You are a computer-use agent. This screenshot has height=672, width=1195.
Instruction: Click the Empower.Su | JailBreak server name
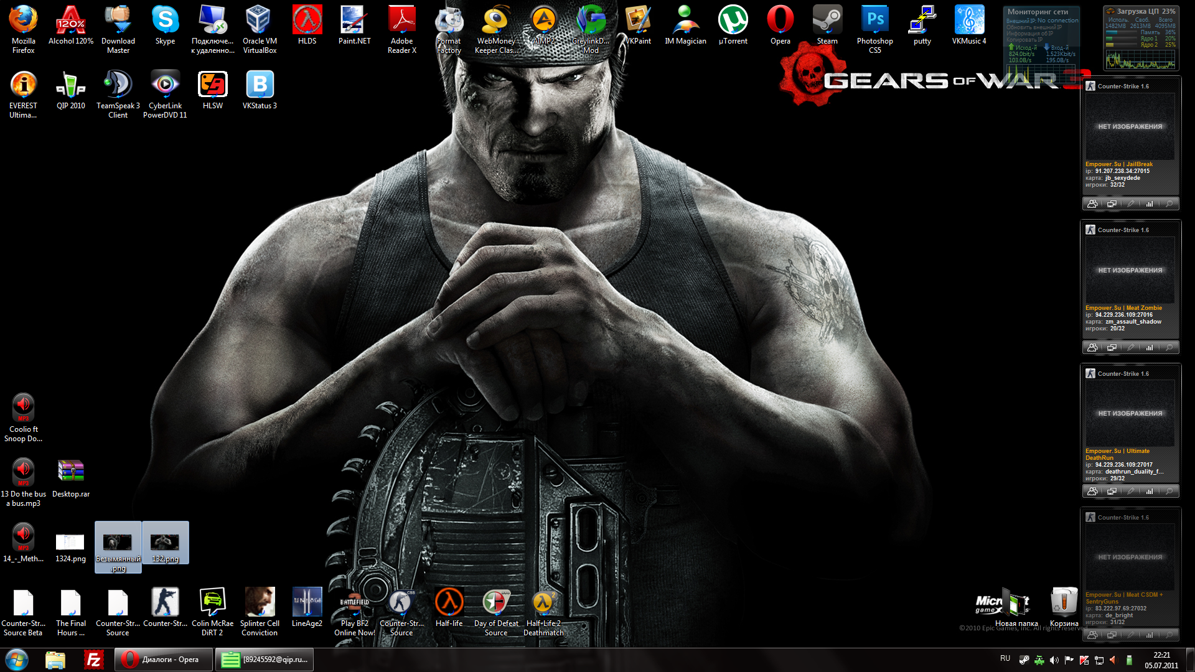(x=1119, y=164)
